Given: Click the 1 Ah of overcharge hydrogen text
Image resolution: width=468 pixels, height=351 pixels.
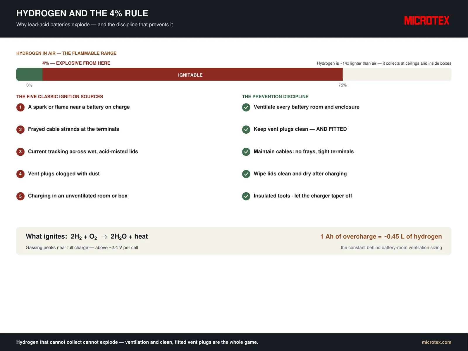Looking at the screenshot, I should point(381,237).
